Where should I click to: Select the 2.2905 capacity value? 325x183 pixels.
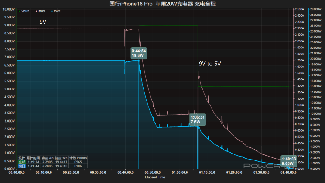pos(48,162)
